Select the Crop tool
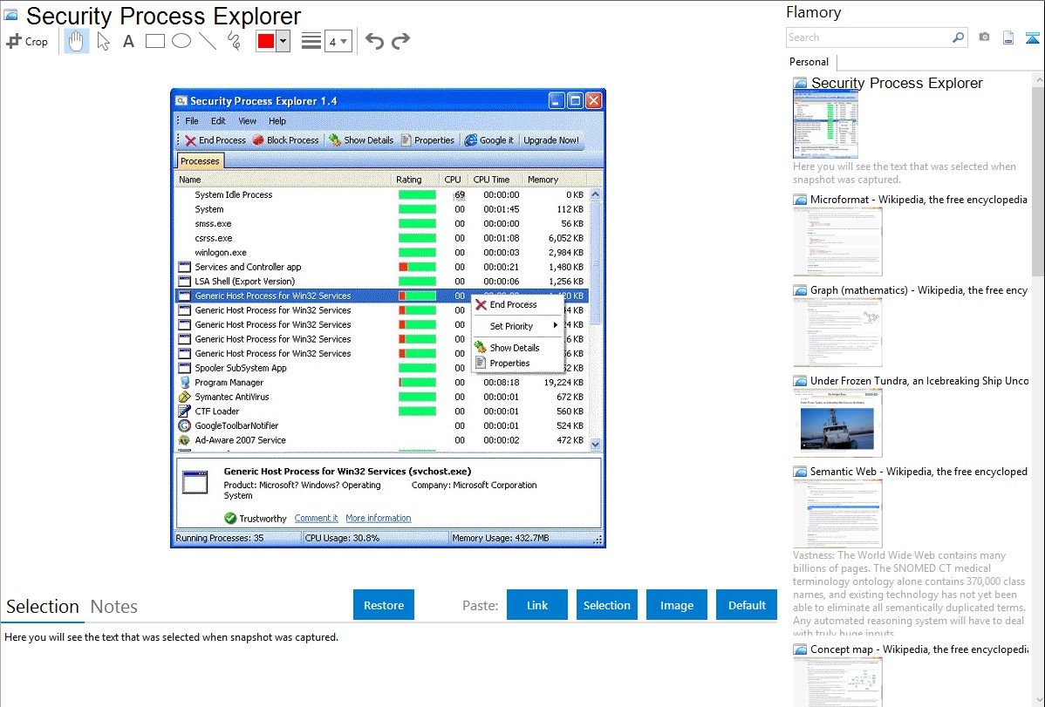Screen dimensions: 1045x707 27,41
